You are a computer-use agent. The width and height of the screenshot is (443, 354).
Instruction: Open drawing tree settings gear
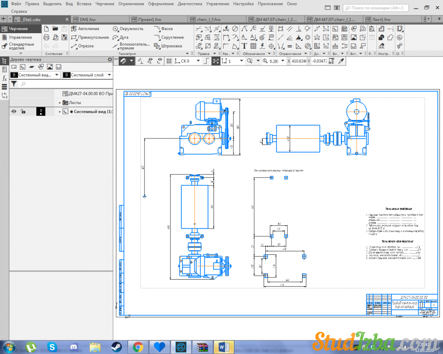[110, 59]
